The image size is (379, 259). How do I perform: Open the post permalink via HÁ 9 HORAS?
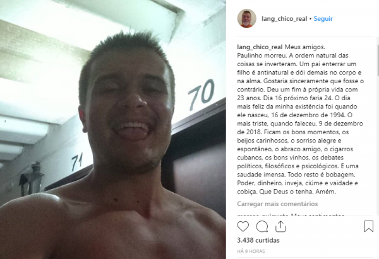coord(251,251)
